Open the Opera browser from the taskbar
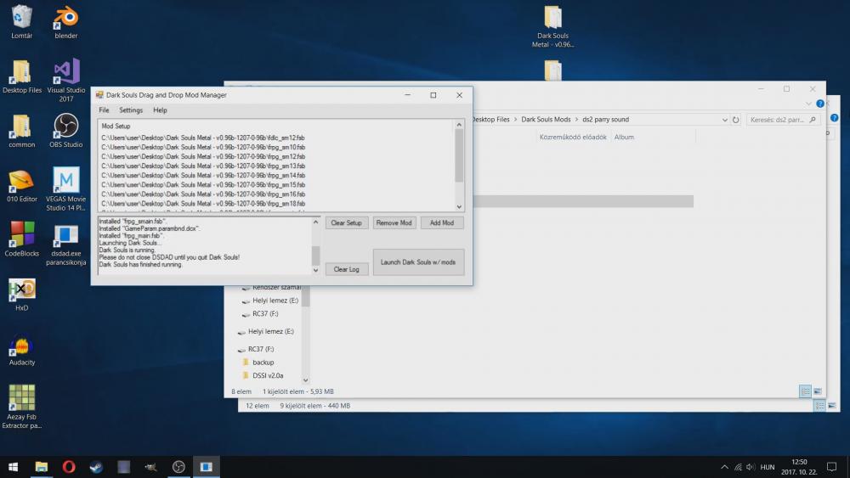This screenshot has height=478, width=850. (69, 466)
